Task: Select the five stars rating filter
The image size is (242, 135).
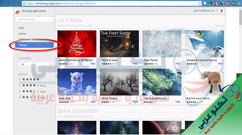Action: coord(20,79)
